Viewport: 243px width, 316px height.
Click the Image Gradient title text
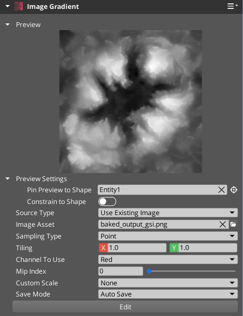(53, 7)
